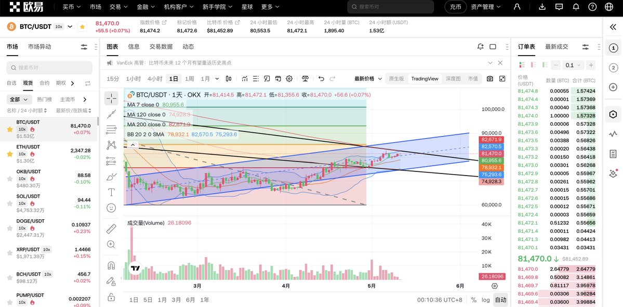Click the balance scale compare icon
The image size is (623, 307).
click(305, 78)
